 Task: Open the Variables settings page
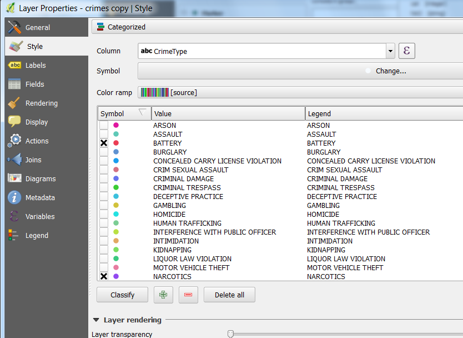40,216
